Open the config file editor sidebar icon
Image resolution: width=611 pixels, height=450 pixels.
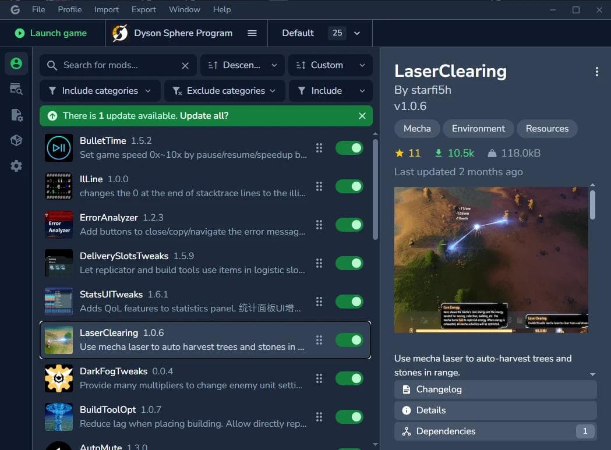(16, 115)
